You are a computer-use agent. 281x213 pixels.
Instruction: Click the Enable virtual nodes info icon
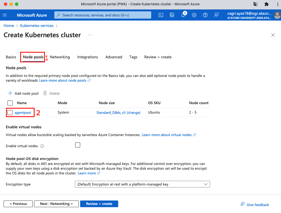42,146
